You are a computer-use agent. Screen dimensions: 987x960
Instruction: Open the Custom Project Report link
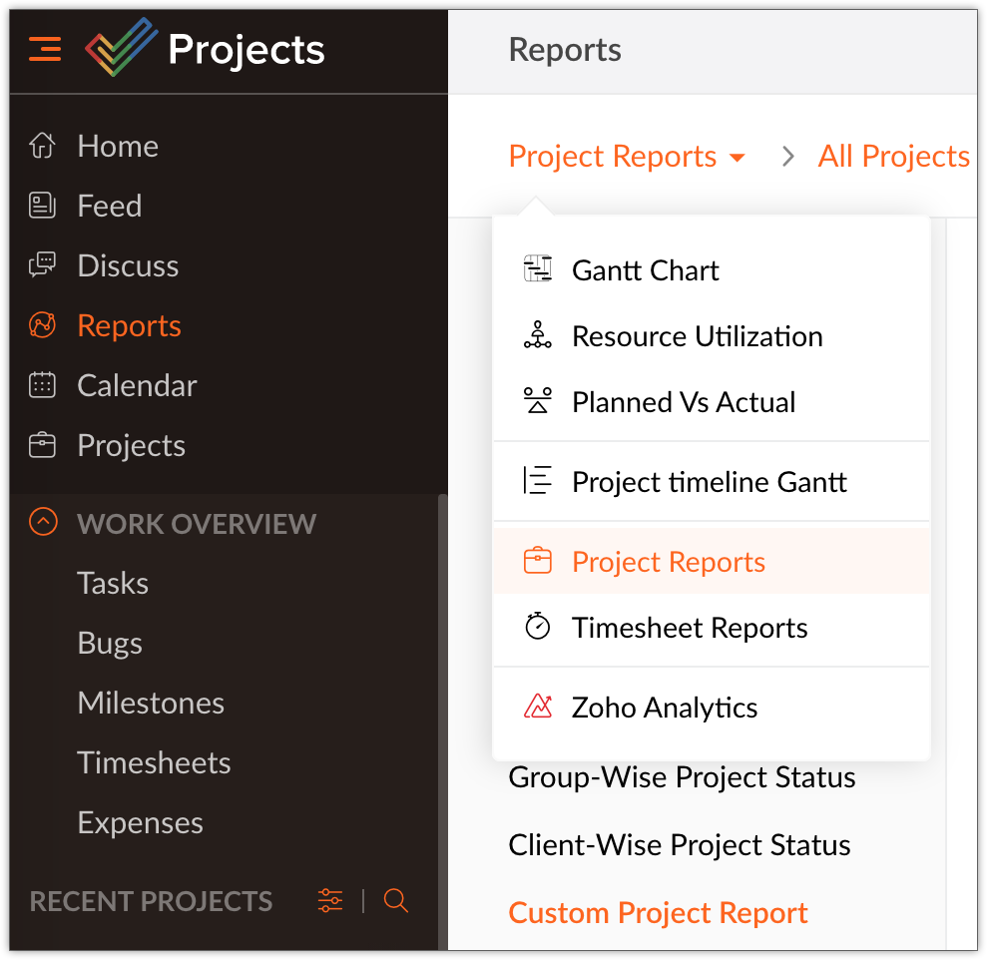[658, 913]
